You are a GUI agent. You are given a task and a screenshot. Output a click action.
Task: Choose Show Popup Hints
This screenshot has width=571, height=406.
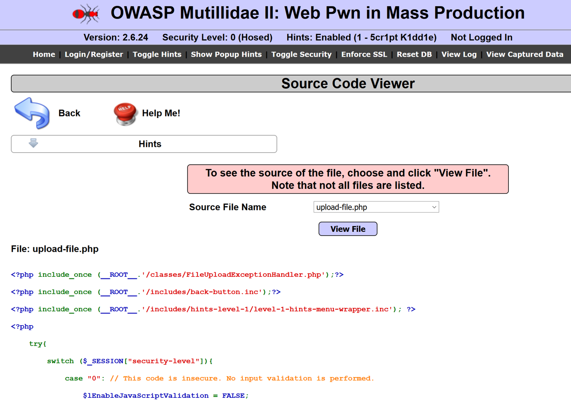(x=226, y=54)
